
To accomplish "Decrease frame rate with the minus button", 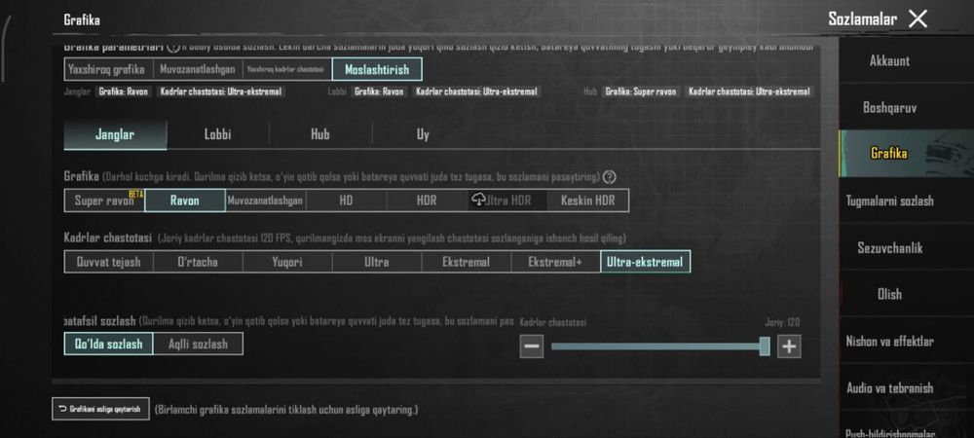I will [x=532, y=347].
